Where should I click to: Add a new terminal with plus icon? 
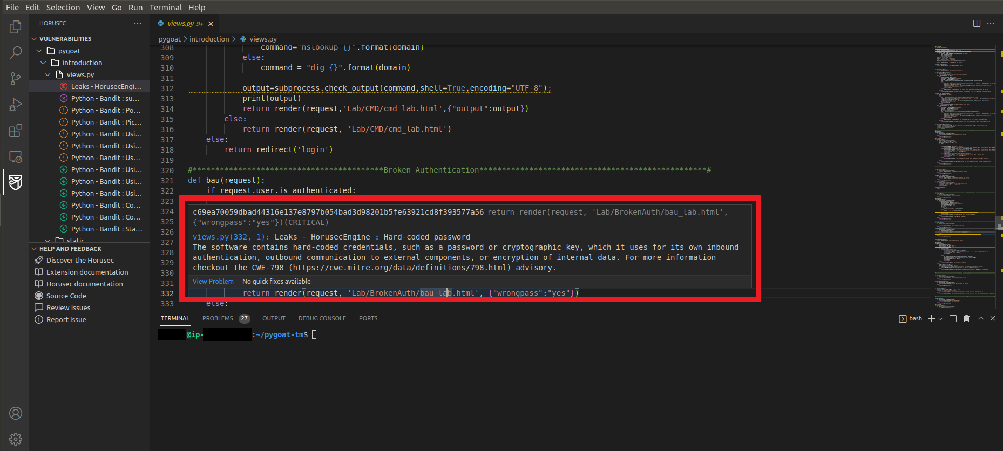931,318
